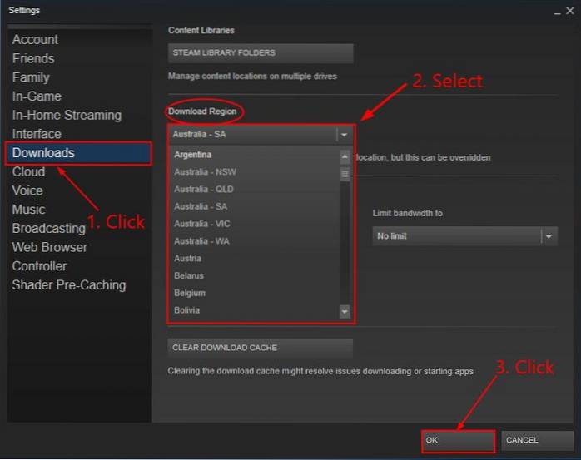Click the Cancel button
581x460 pixels.
coord(538,440)
